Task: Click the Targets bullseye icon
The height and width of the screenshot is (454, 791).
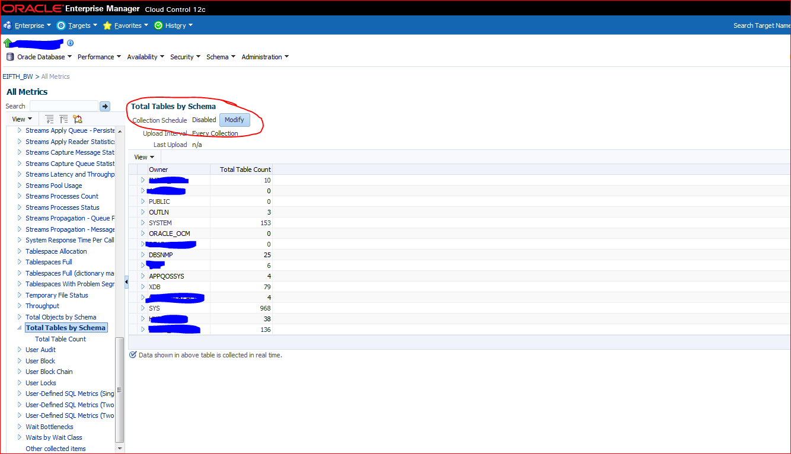Action: coord(61,25)
